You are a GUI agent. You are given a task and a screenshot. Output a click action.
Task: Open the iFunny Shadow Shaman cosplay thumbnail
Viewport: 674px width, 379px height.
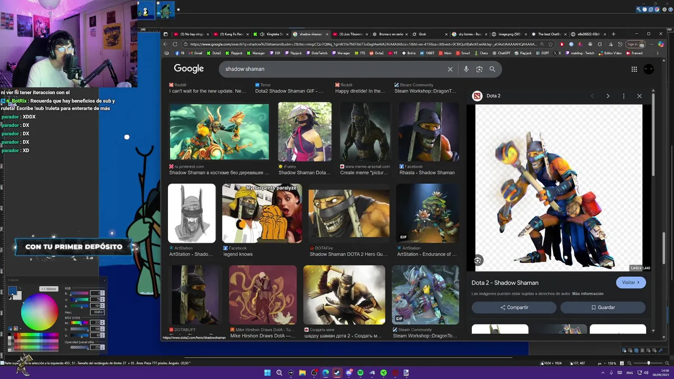pyautogui.click(x=305, y=131)
